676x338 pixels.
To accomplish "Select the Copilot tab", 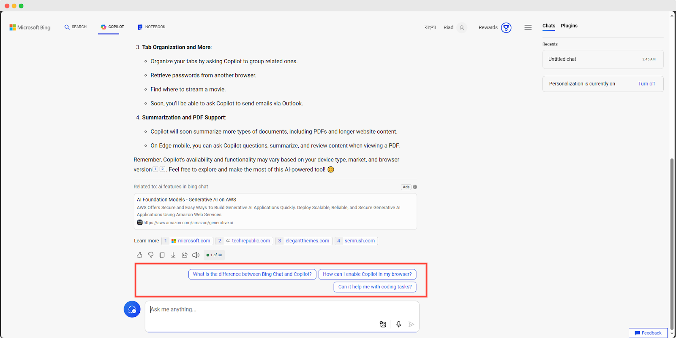I will [x=112, y=27].
